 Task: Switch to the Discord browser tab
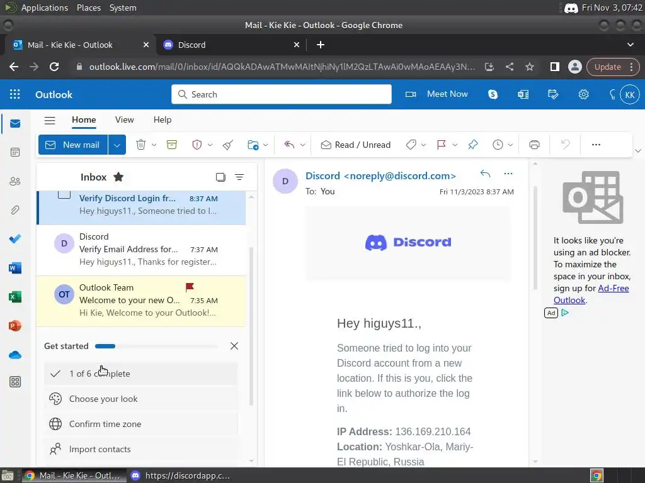click(232, 45)
